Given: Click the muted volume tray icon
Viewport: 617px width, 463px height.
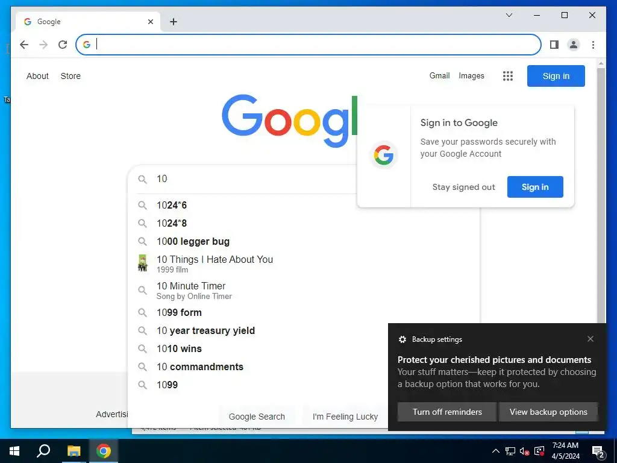Looking at the screenshot, I should tap(525, 451).
